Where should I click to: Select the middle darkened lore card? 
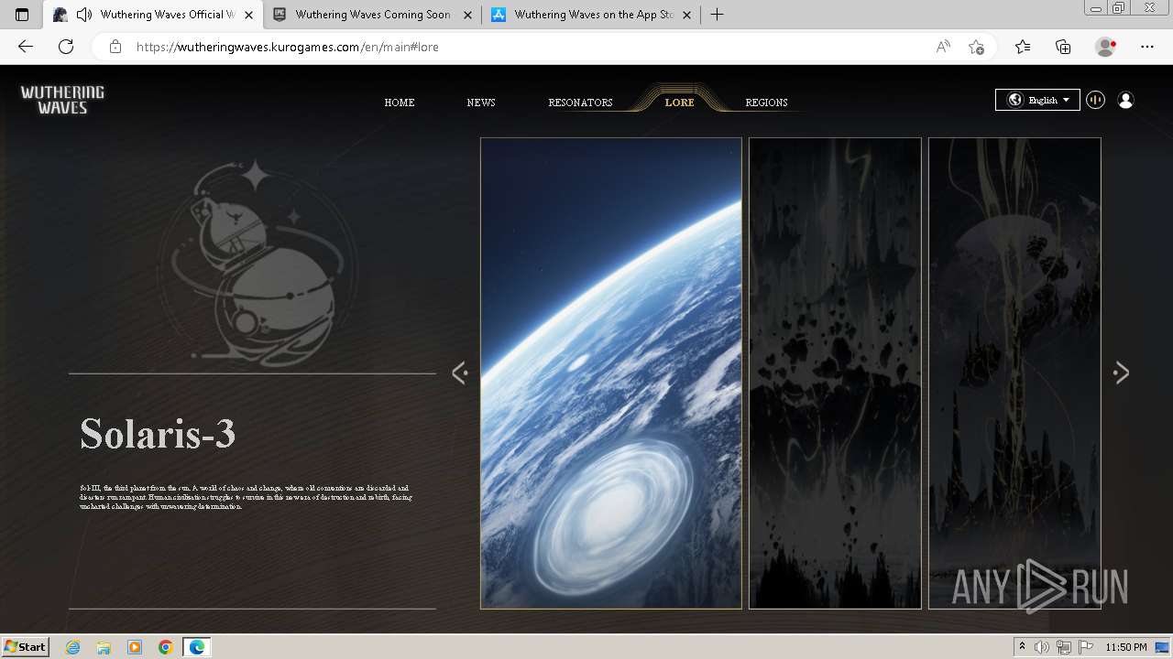(x=835, y=373)
